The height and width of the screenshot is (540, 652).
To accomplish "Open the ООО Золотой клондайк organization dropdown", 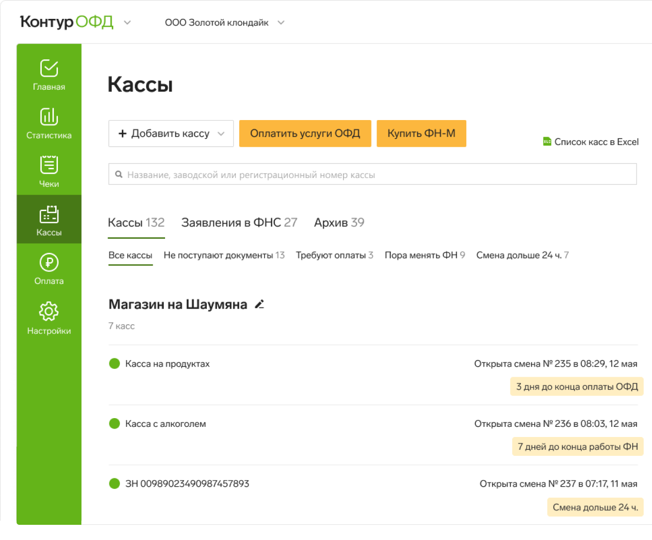I will pyautogui.click(x=281, y=23).
